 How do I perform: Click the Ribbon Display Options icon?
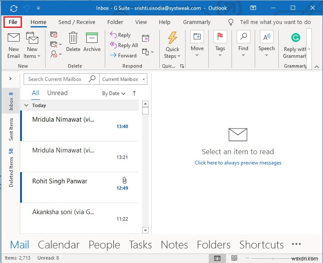[x=253, y=8]
